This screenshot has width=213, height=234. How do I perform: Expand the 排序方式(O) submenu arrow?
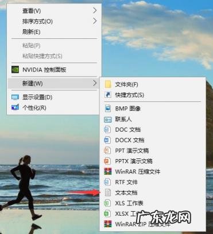(95, 21)
